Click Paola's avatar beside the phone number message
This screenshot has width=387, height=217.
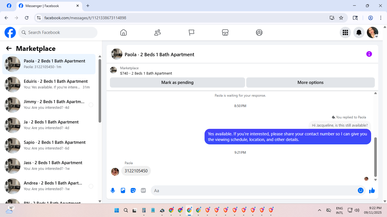coord(115,172)
